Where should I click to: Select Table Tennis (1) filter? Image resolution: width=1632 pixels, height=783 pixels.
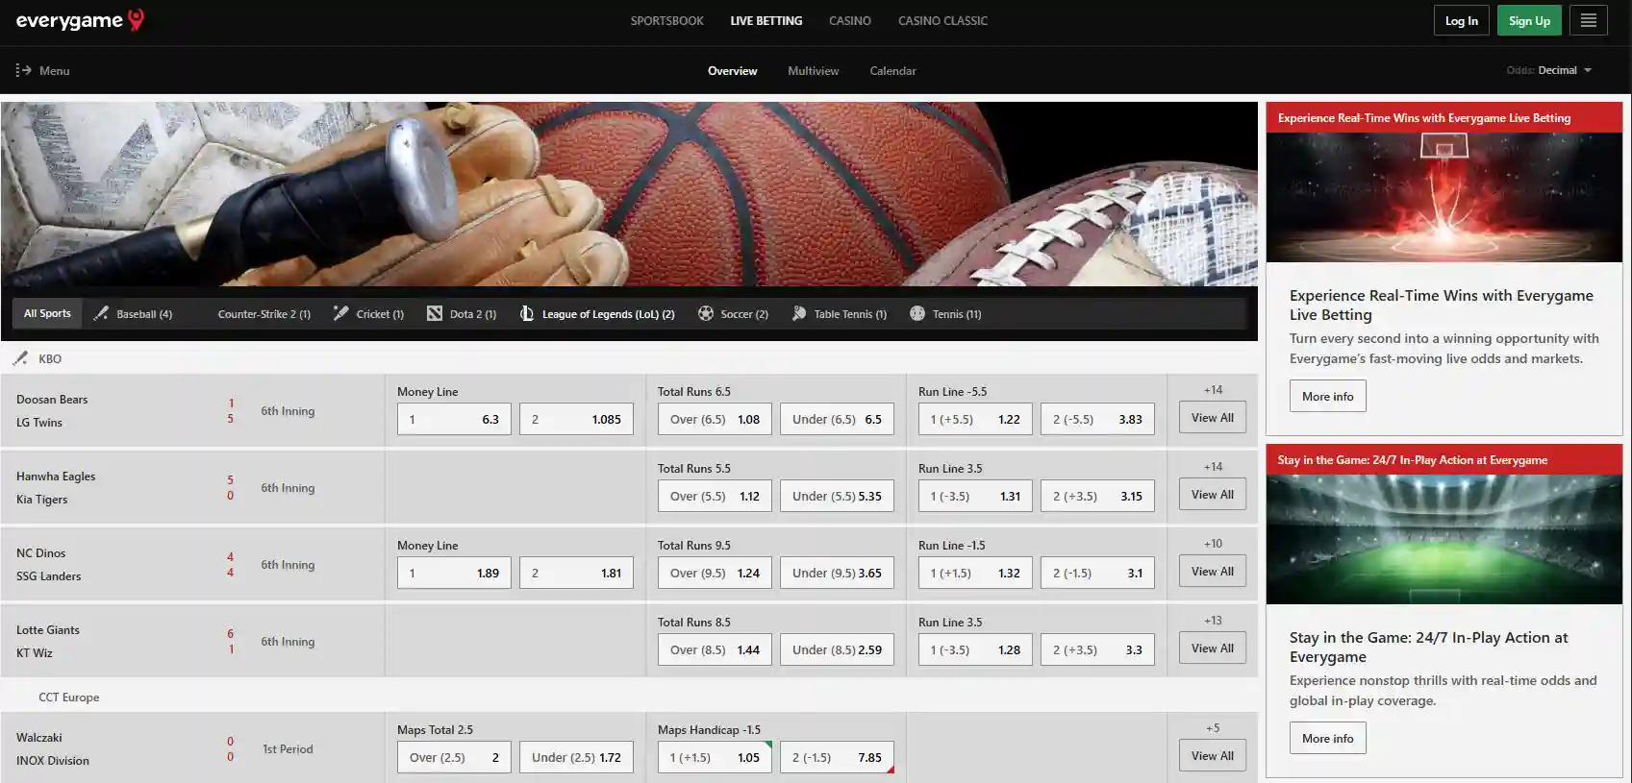(x=839, y=314)
